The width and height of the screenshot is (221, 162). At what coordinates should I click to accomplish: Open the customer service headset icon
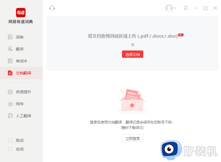pos(52,8)
